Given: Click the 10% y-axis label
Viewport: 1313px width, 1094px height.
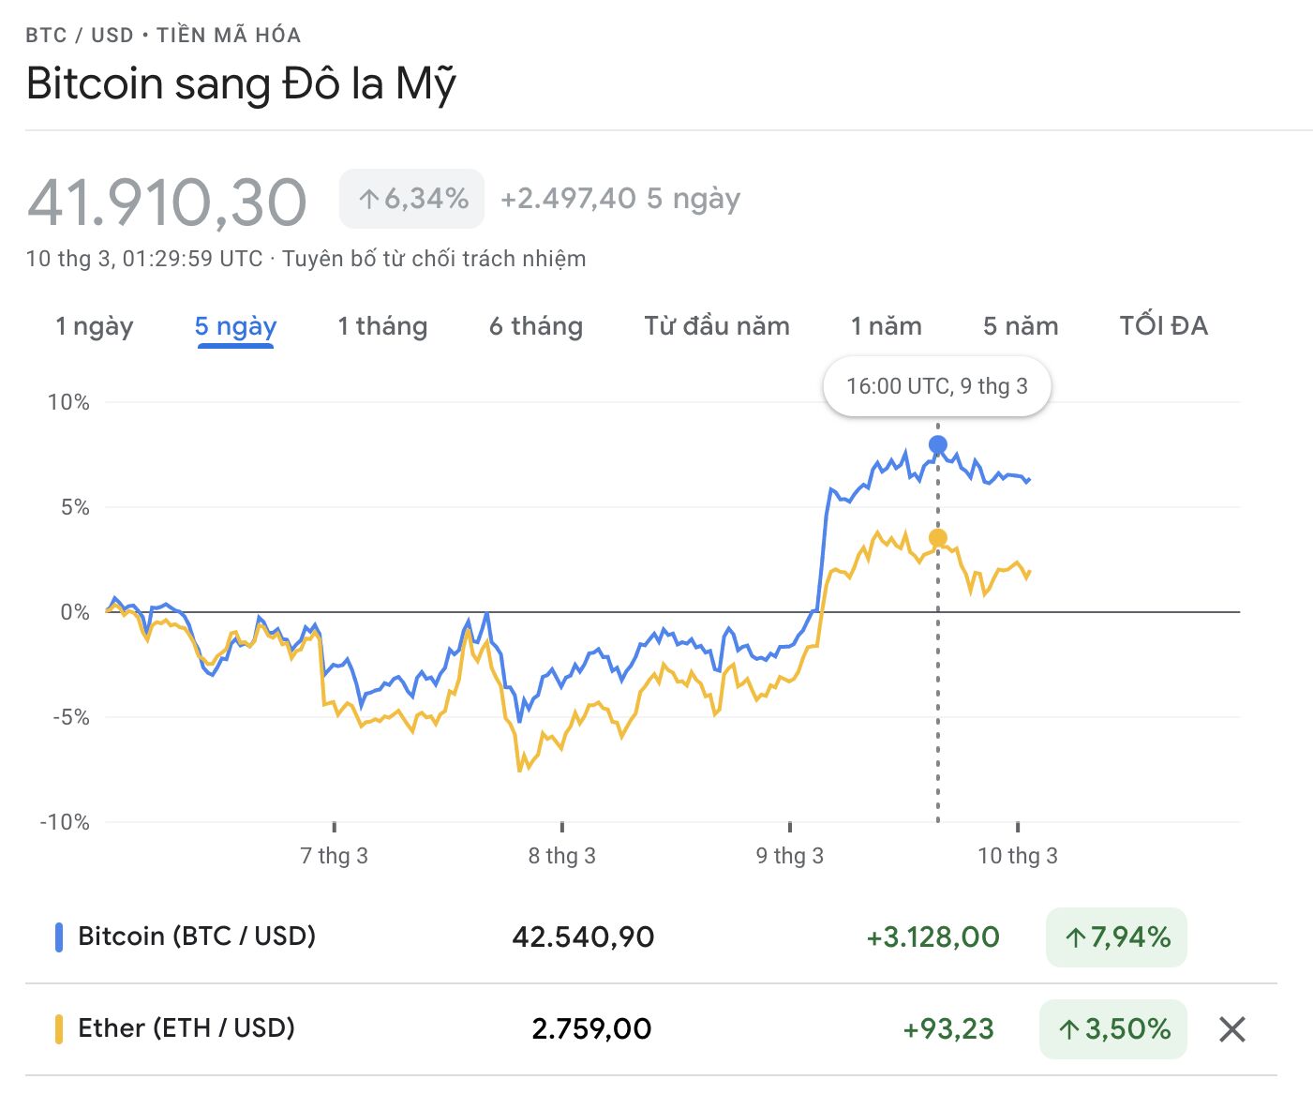Looking at the screenshot, I should click(68, 402).
